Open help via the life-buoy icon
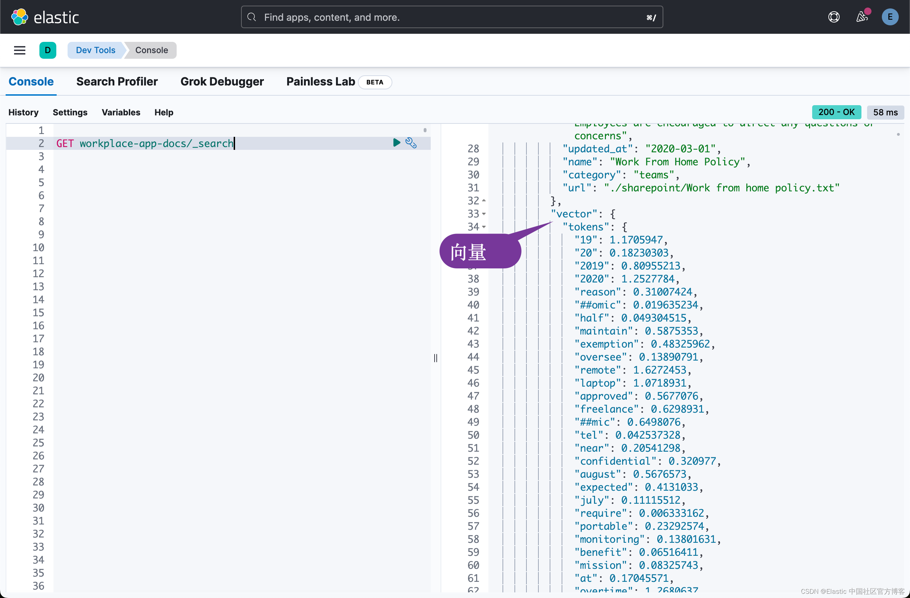Viewport: 910px width, 598px height. (x=834, y=17)
